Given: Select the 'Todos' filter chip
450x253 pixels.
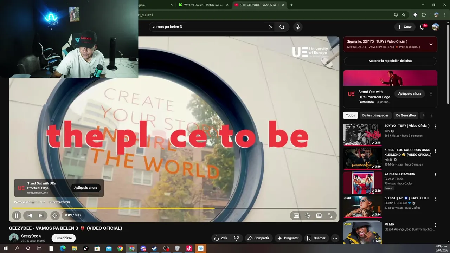Looking at the screenshot, I should pos(350,115).
